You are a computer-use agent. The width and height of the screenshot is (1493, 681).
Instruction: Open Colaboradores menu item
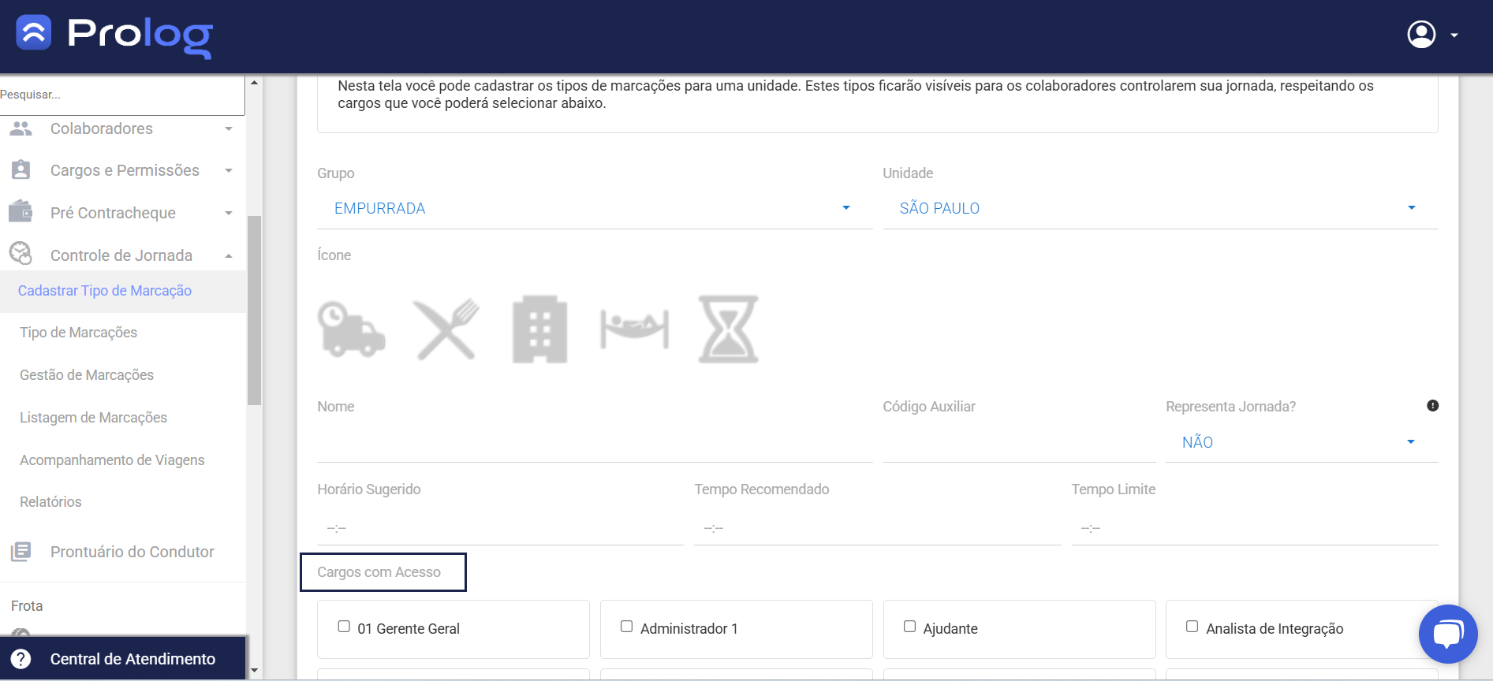[123, 128]
